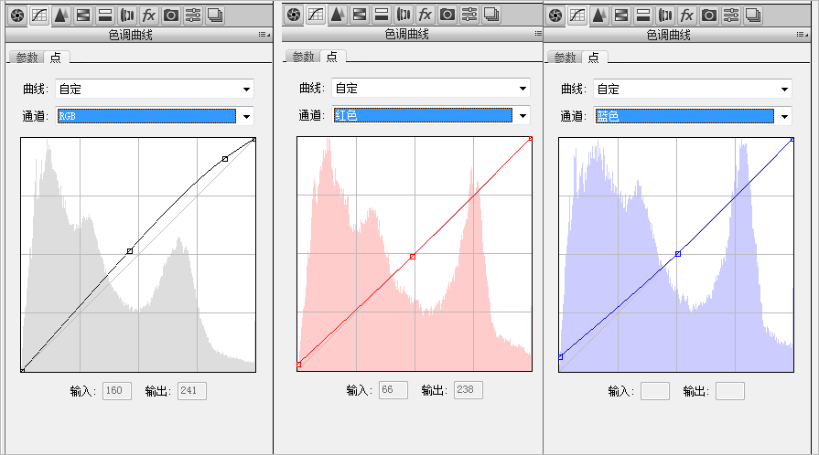Expand 曲线 dropdown above 红色 channel
This screenshot has height=455, width=819.
point(431,88)
